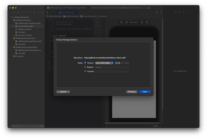The image size is (207, 138).
Task: Click the green Preview status button
Action: (x=134, y=22)
